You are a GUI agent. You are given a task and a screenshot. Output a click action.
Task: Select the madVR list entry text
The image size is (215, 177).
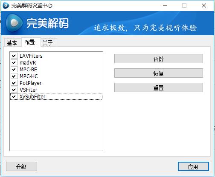pyautogui.click(x=28, y=63)
